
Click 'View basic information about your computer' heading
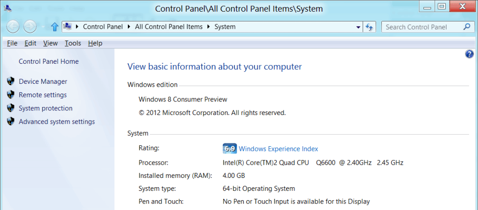pos(214,67)
